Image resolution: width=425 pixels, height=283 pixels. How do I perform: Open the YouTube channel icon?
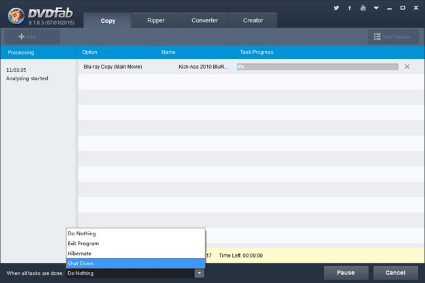(362, 8)
